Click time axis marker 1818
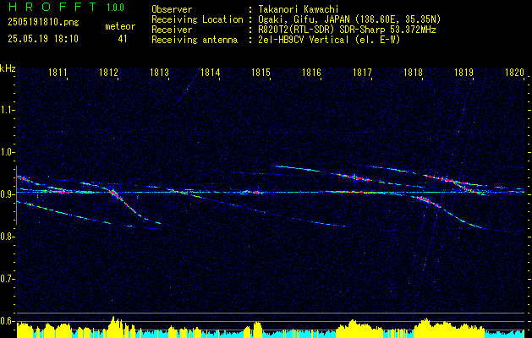This screenshot has height=338, width=532. point(413,72)
